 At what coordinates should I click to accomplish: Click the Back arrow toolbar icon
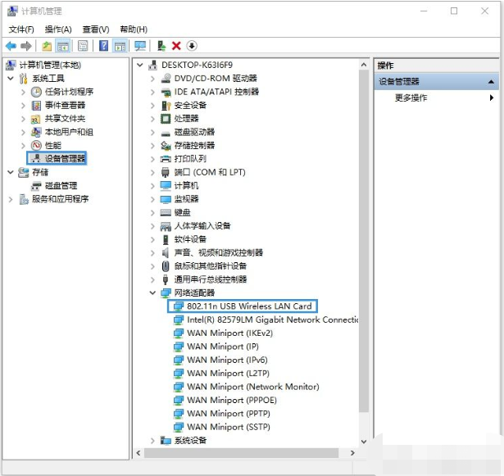[x=11, y=46]
